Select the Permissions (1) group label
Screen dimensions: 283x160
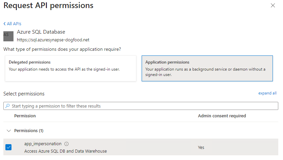pos(29,131)
